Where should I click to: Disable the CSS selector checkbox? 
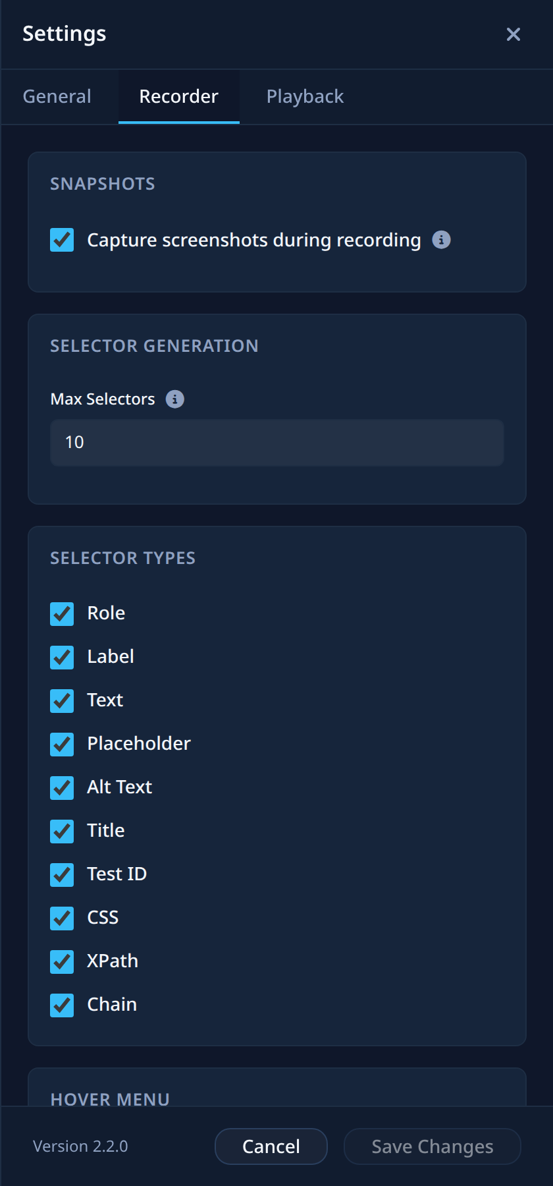pos(62,918)
